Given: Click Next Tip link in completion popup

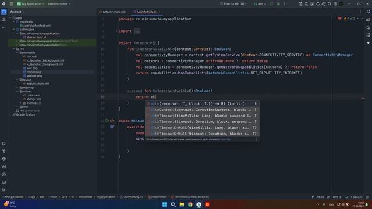Looking at the screenshot, I should [226, 139].
